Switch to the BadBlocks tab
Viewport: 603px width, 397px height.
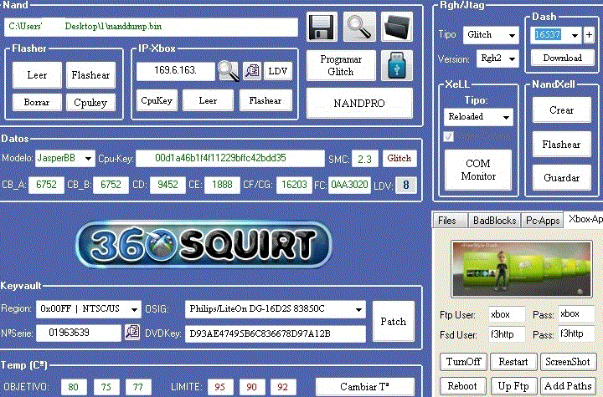(x=494, y=221)
